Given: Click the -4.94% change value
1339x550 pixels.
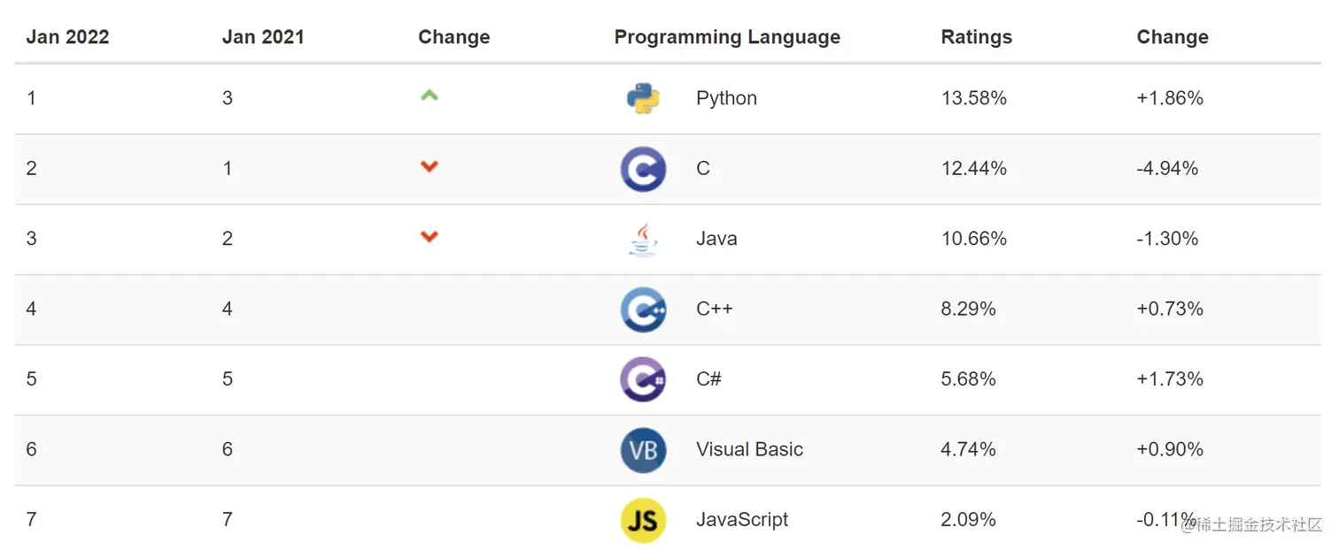Looking at the screenshot, I should 1167,169.
